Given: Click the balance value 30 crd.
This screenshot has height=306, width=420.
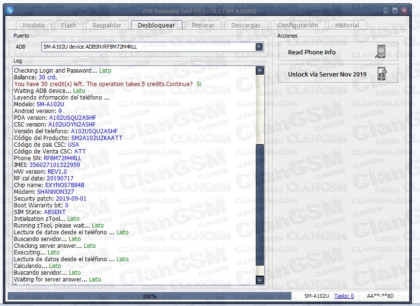Looking at the screenshot, I should click(48, 77).
